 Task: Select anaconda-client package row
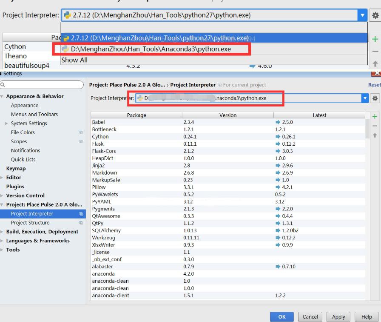coord(228,296)
